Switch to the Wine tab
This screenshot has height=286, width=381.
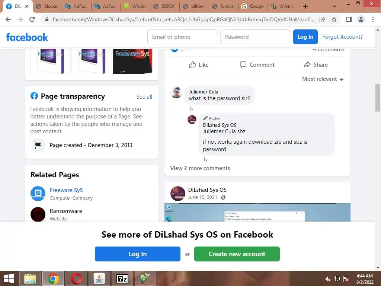(x=283, y=7)
